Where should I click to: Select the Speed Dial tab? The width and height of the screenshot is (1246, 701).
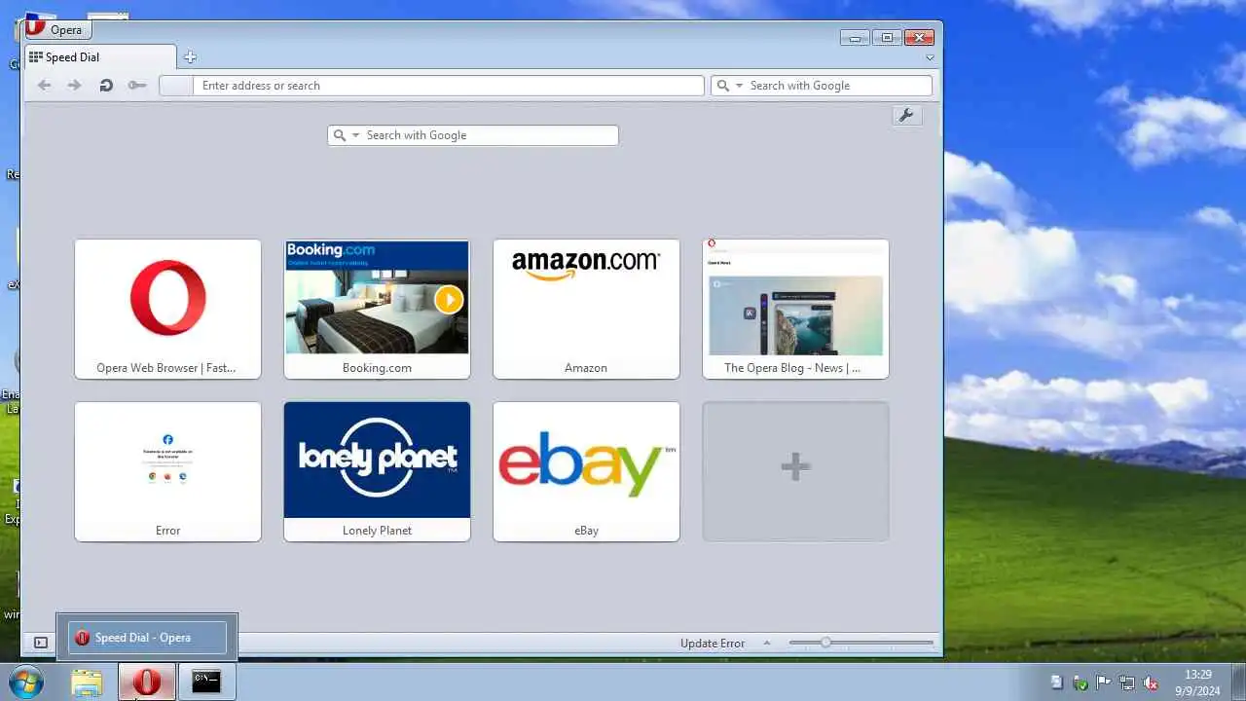point(100,57)
